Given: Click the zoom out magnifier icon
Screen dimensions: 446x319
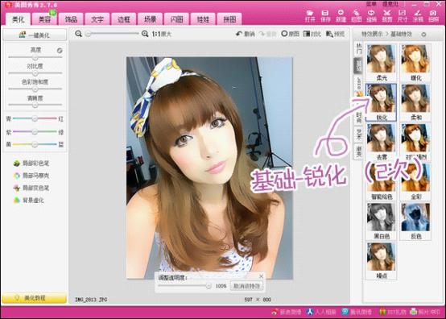Looking at the screenshot, I should click(79, 34).
